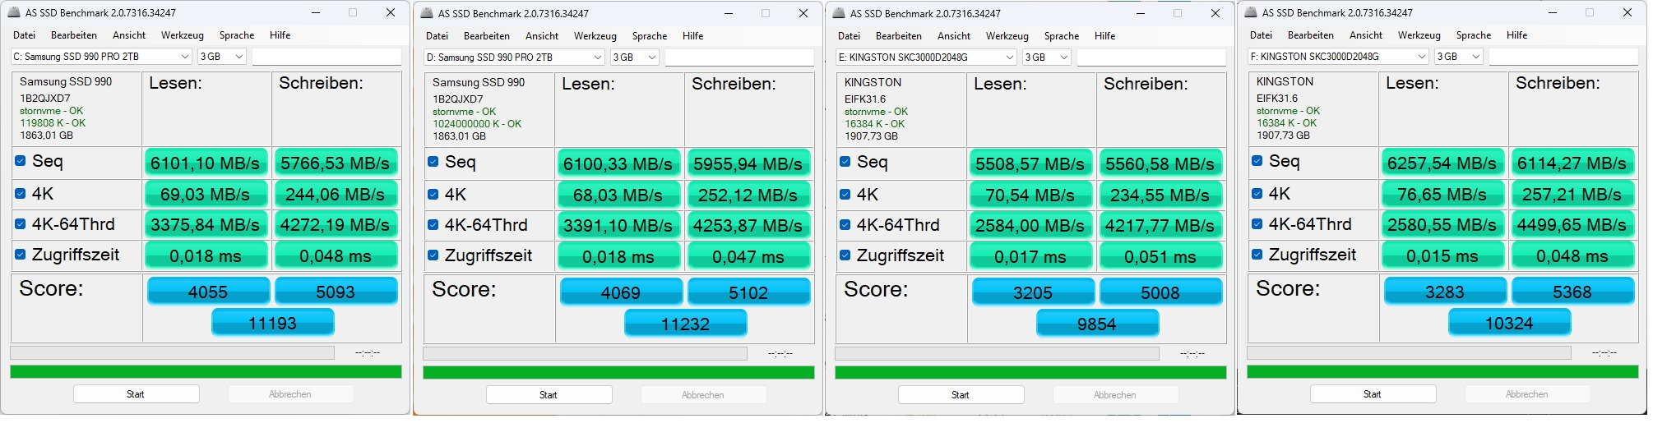This screenshot has width=1653, height=423.
Task: Click the write score 5368
Action: point(1573,292)
